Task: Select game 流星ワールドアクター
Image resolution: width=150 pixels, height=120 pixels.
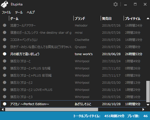Action: click(x=23, y=25)
